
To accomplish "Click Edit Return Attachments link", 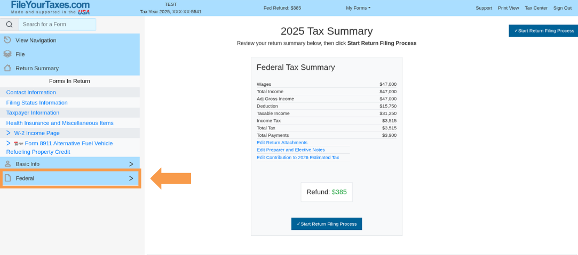I will click(x=282, y=143).
